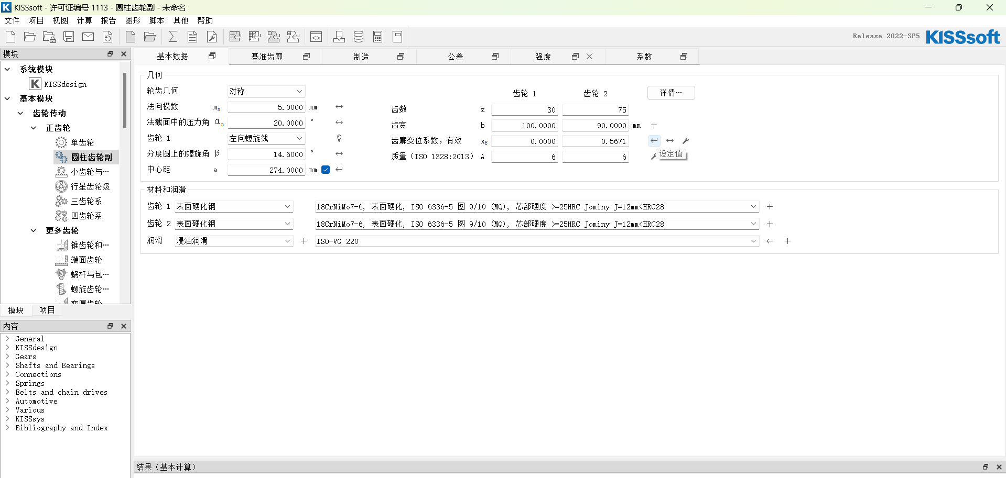Close the 强度 tab with its X
Viewport: 1006px width, 478px height.
click(x=590, y=57)
